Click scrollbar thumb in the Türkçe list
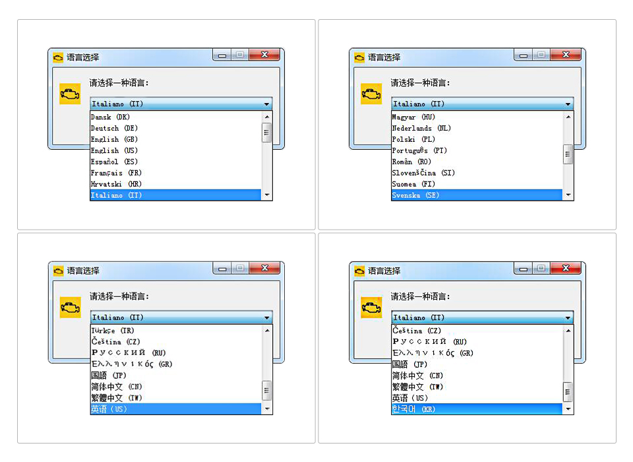633x462 pixels. (x=267, y=391)
